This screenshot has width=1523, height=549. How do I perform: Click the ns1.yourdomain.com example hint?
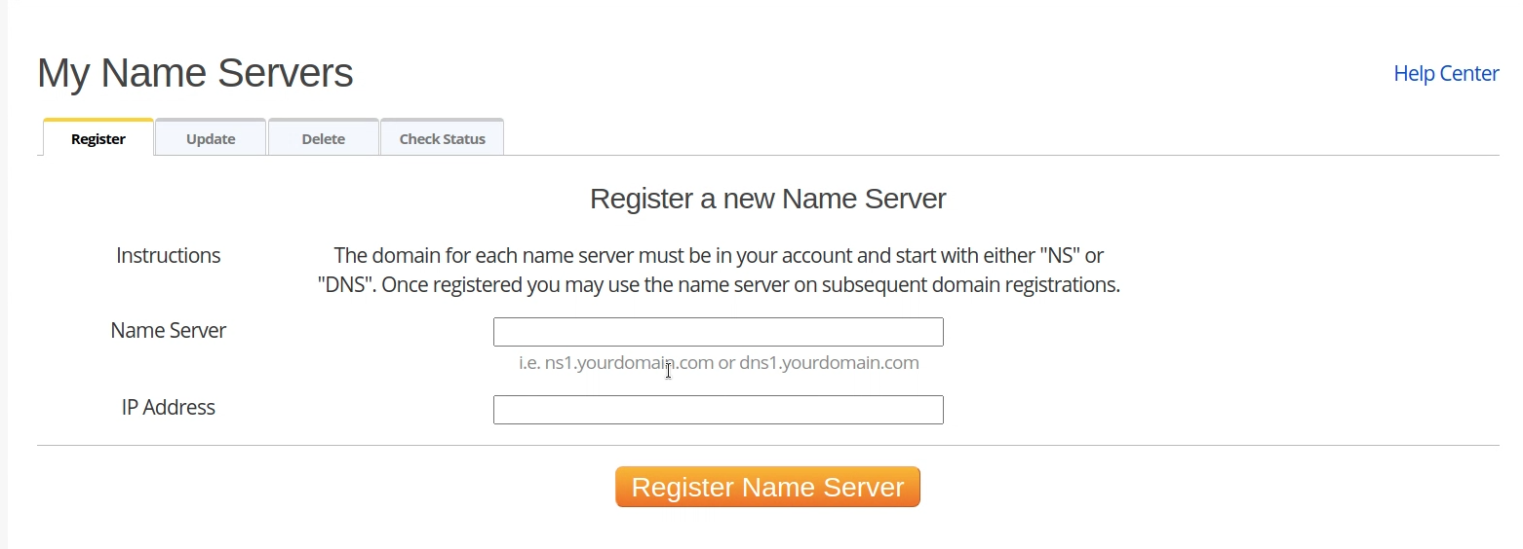pos(629,362)
